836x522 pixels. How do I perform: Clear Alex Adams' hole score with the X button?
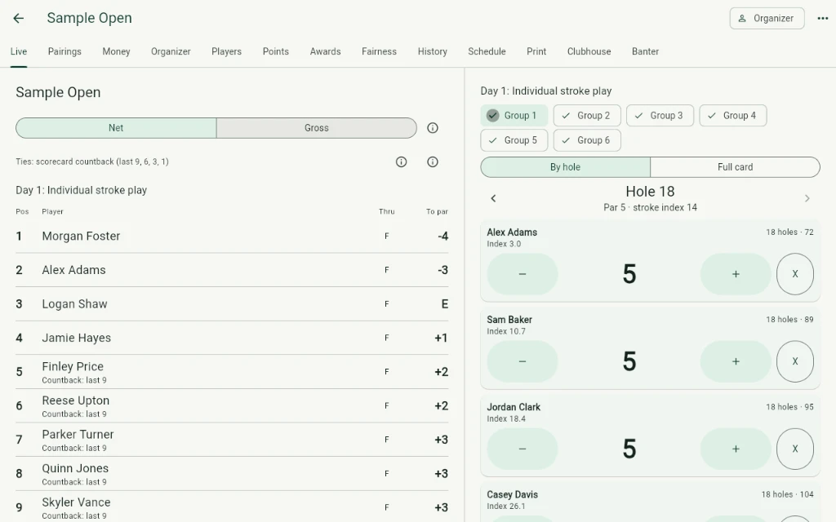click(x=795, y=274)
